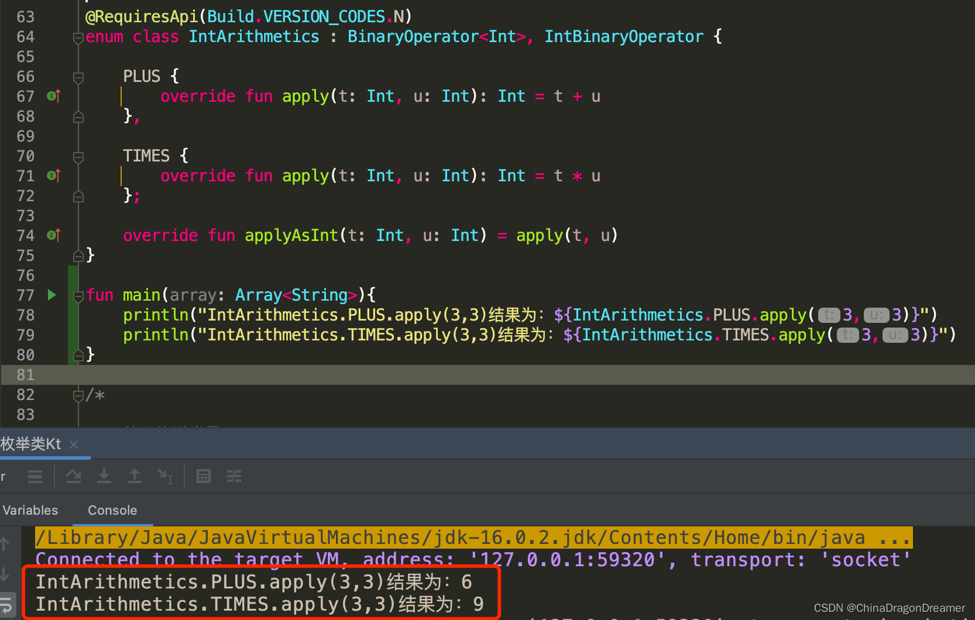Close the 枚举类Kt debug session tab
Image resolution: width=975 pixels, height=620 pixels.
[74, 445]
